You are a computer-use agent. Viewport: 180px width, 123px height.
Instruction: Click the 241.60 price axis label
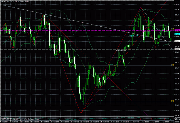(x=177, y=4)
